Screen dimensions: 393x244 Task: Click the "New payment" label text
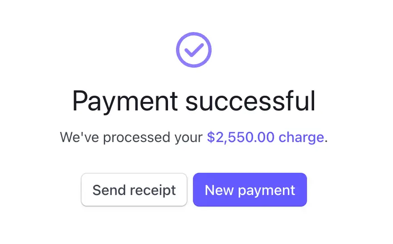click(250, 190)
